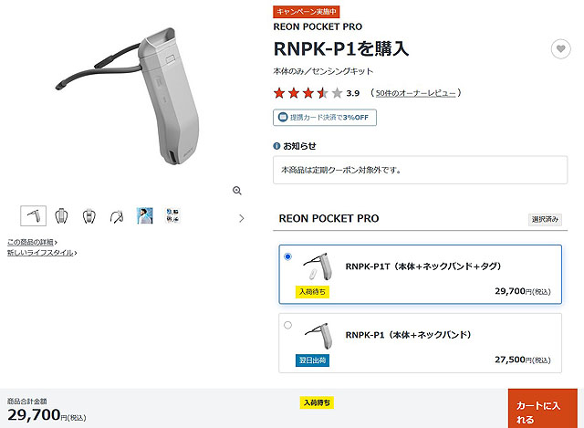Screen dimensions: 584x428
Task: Select the RNPK-P1T radio button
Action: (287, 256)
